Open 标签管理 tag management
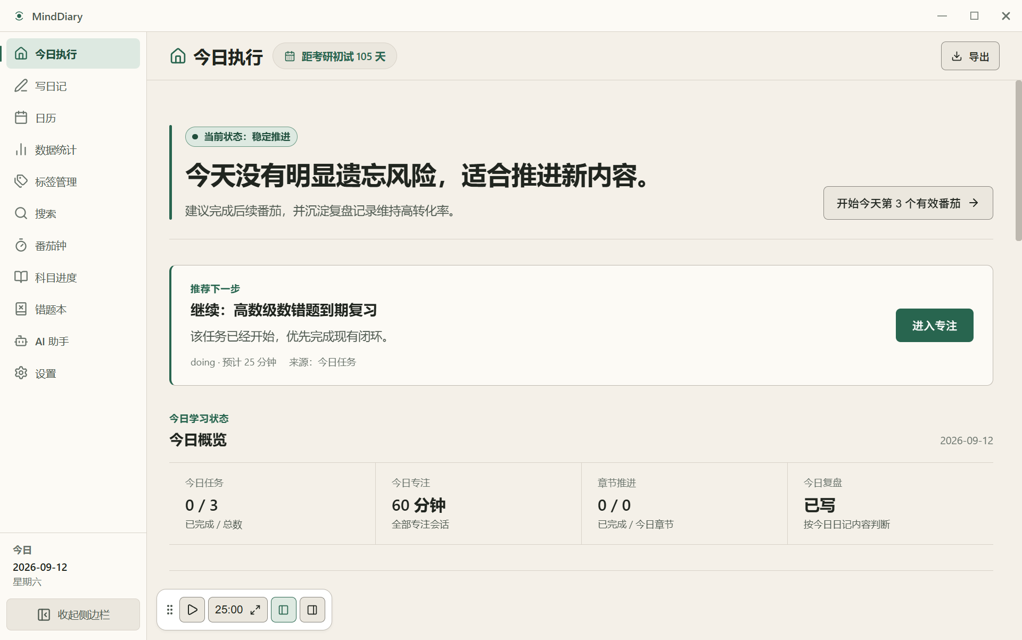 pyautogui.click(x=73, y=181)
